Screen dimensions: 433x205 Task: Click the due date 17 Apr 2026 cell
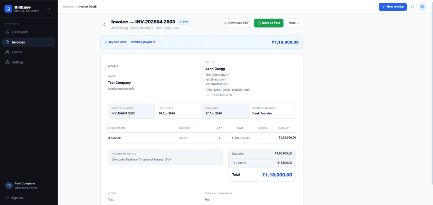[225, 111]
